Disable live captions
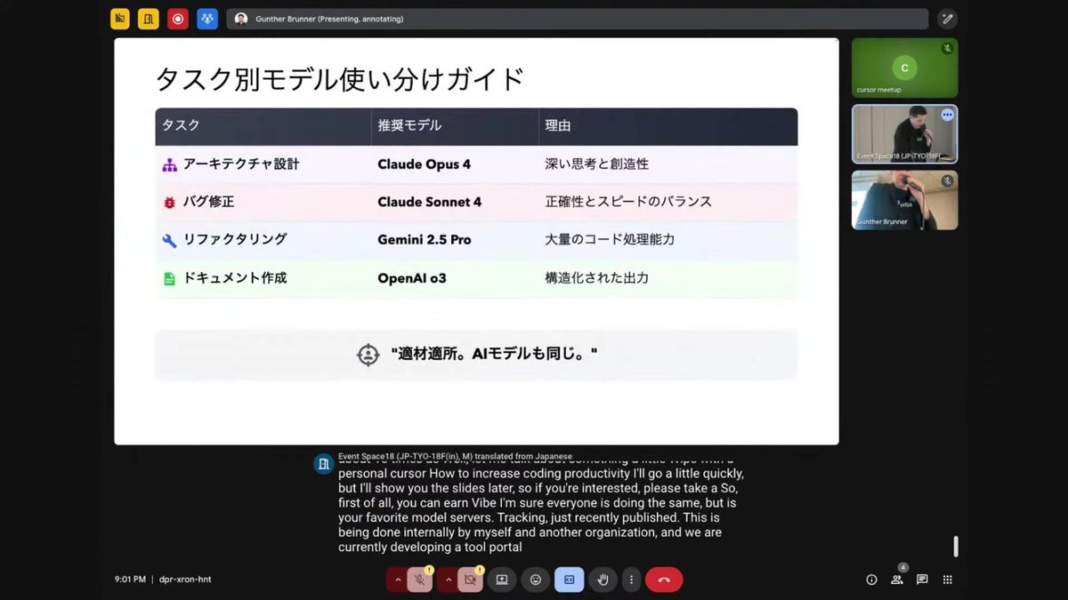Screen dimensions: 1068x600 click(x=569, y=579)
